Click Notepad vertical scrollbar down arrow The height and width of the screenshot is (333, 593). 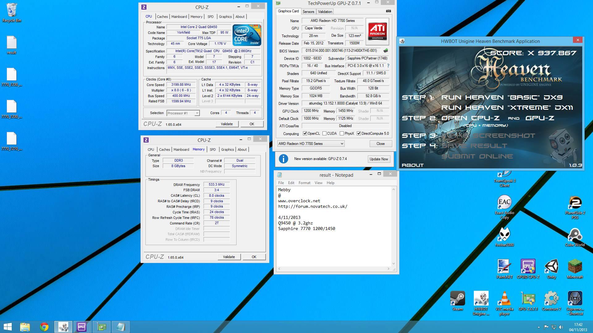(393, 264)
